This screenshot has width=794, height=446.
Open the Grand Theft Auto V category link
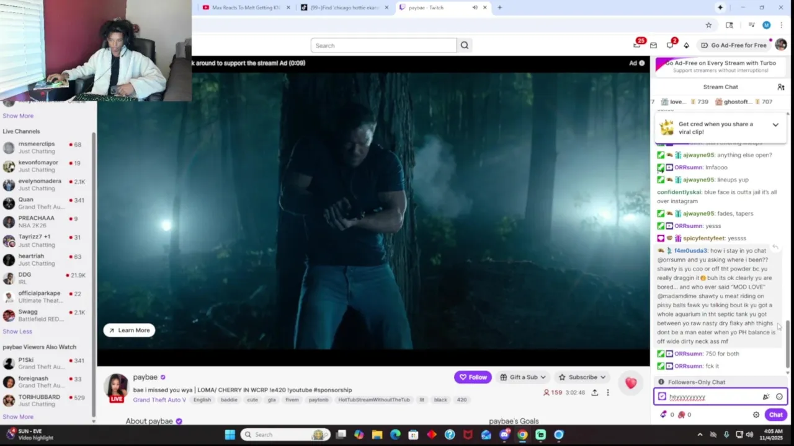click(159, 400)
